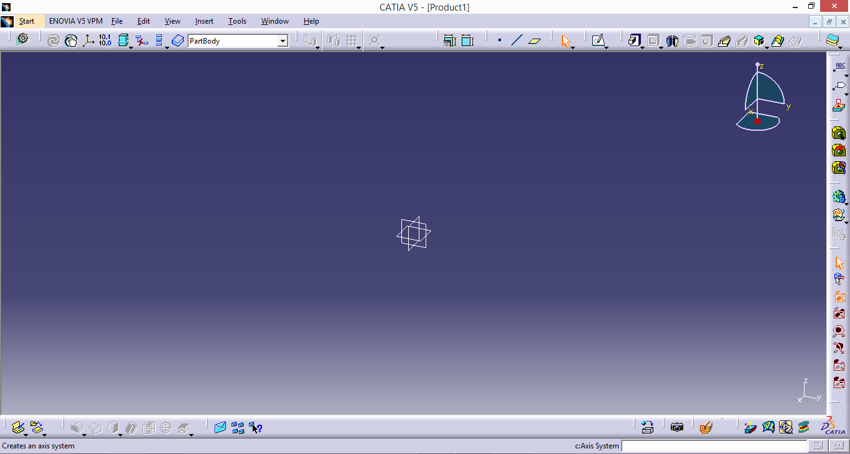Click the blue cylinder body icon
The width and height of the screenshot is (850, 454).
123,40
